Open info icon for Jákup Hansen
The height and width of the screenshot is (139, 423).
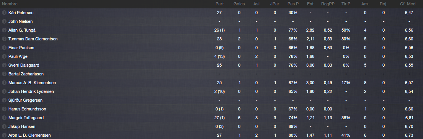(x=4, y=127)
